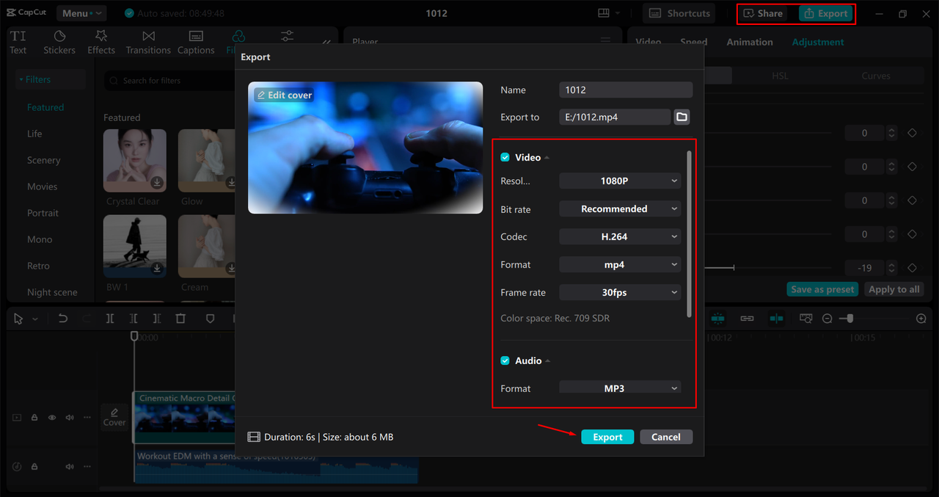Select the Life filter category

tap(34, 134)
